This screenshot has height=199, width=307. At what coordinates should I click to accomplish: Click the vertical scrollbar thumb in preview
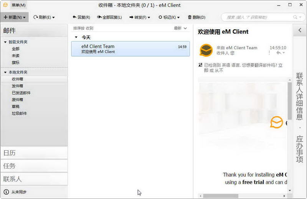290,101
